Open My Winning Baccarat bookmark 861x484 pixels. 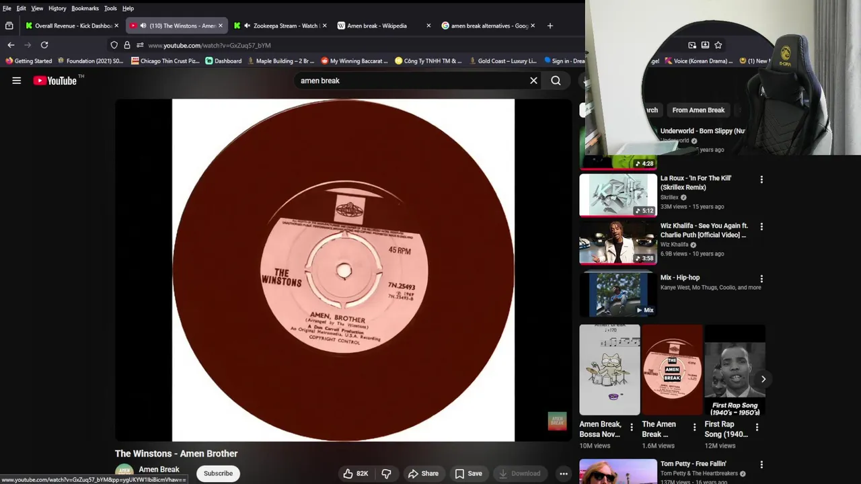click(354, 61)
